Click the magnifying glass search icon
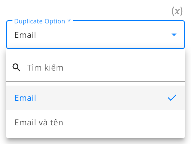 click(x=16, y=67)
